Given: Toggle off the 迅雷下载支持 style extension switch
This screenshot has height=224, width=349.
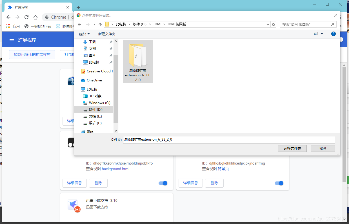Looking at the screenshot, I should tap(279, 183).
